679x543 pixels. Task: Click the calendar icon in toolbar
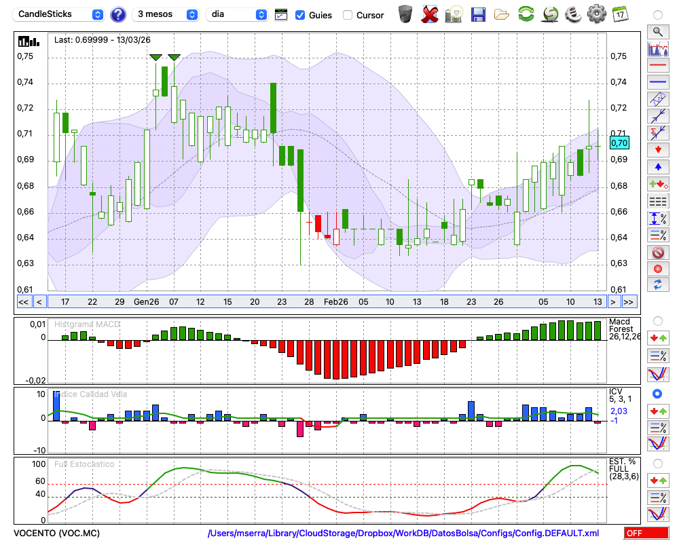tap(619, 14)
